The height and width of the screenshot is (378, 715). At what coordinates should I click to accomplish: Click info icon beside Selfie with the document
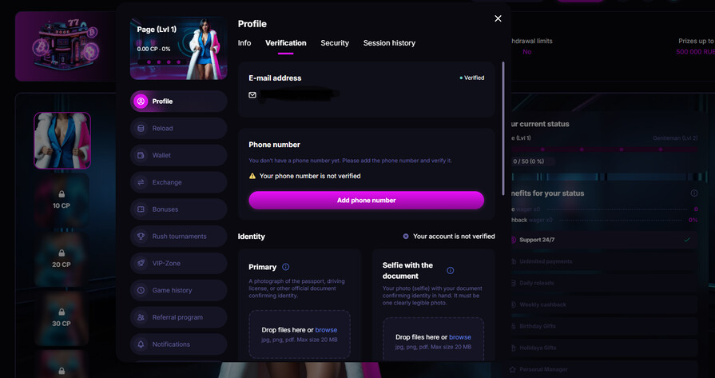(450, 271)
